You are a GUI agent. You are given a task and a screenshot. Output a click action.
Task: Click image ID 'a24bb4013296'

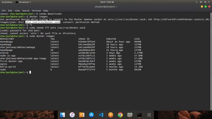pyautogui.click(x=87, y=53)
